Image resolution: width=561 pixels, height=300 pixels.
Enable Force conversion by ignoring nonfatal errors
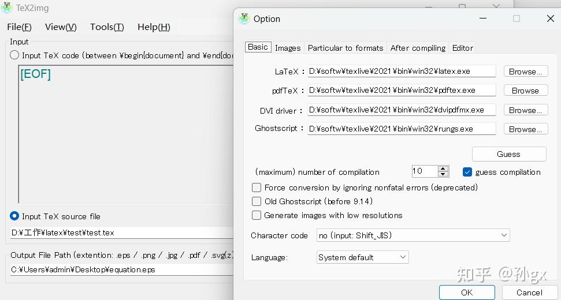(257, 187)
